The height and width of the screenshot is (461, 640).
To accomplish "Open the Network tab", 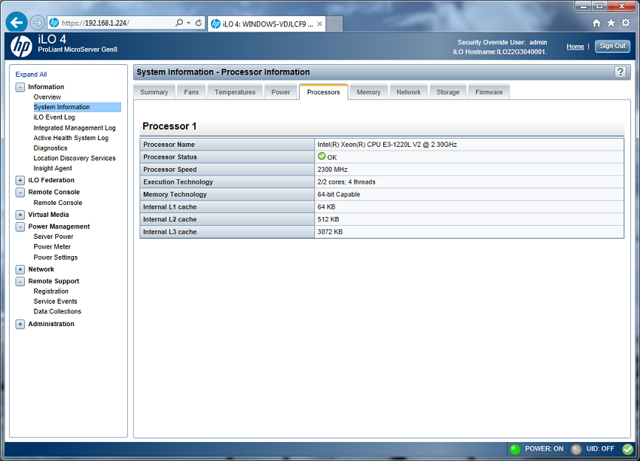I will click(x=409, y=93).
